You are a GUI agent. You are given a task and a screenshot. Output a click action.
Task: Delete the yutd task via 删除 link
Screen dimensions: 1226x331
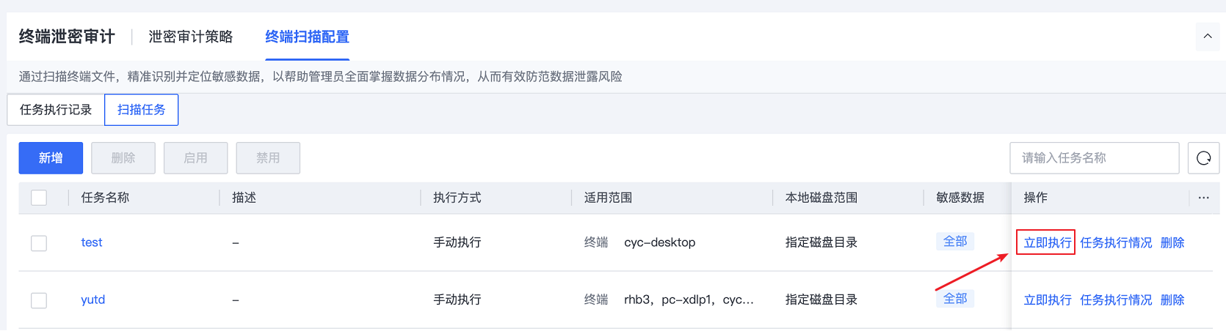[x=1172, y=300]
